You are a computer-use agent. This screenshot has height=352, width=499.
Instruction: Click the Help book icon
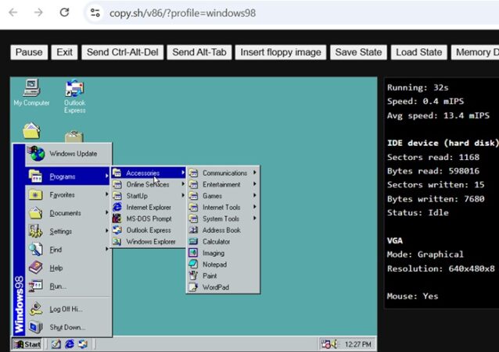pos(35,268)
